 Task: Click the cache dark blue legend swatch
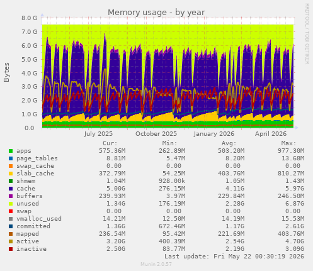[x=11, y=189]
